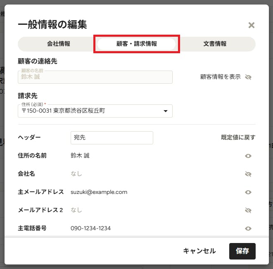Image resolution: width=273 pixels, height=269 pixels.
Task: Open the 住所 dropdown arrow
Action: coord(166,111)
